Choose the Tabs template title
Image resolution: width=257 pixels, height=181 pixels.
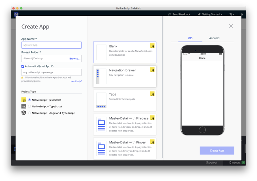(x=113, y=94)
